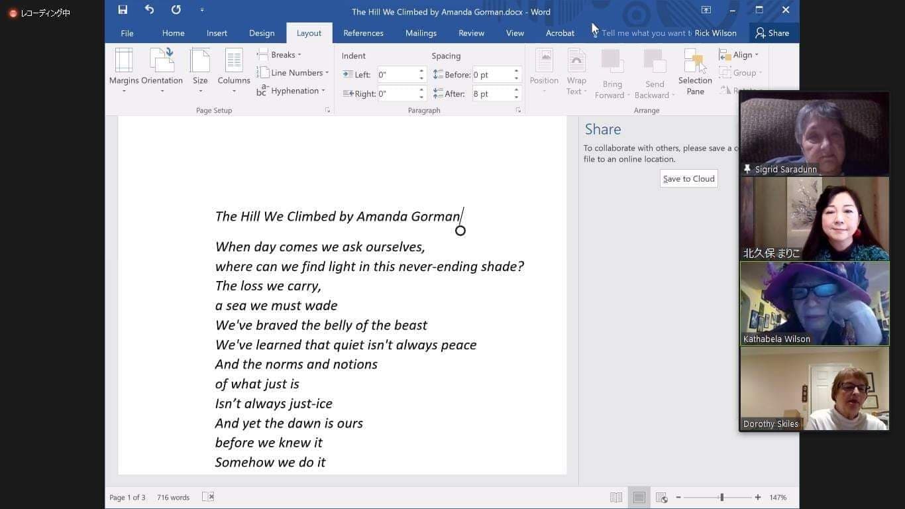This screenshot has height=509, width=905.
Task: Select Dorothy Skiles' video thumbnail
Action: tap(814, 388)
